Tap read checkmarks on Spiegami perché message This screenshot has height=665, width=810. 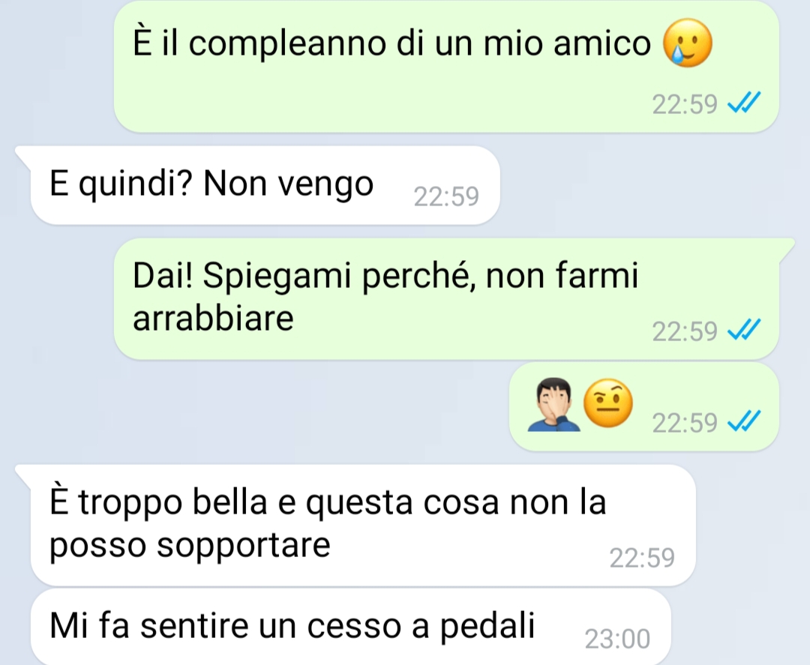(744, 329)
